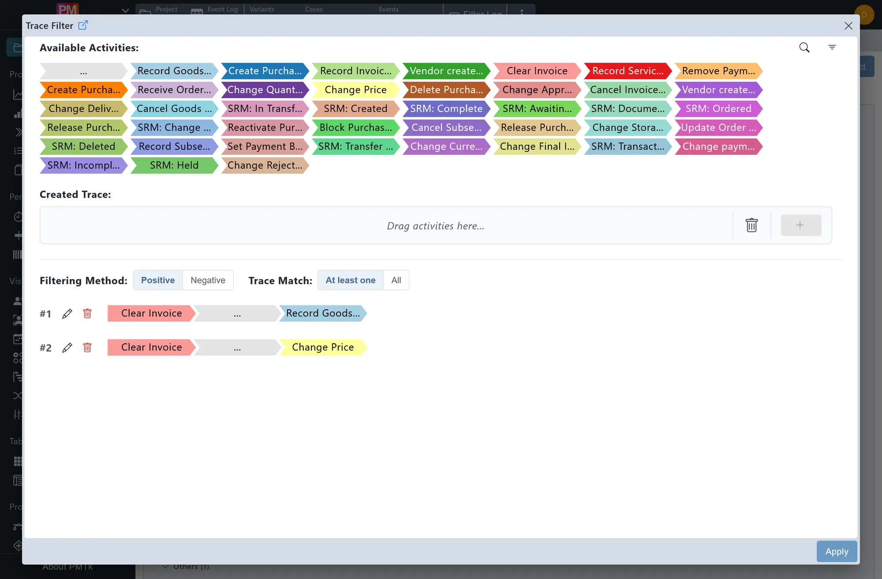Select the SRM: Transfer ... activity
The image size is (882, 579).
356,147
